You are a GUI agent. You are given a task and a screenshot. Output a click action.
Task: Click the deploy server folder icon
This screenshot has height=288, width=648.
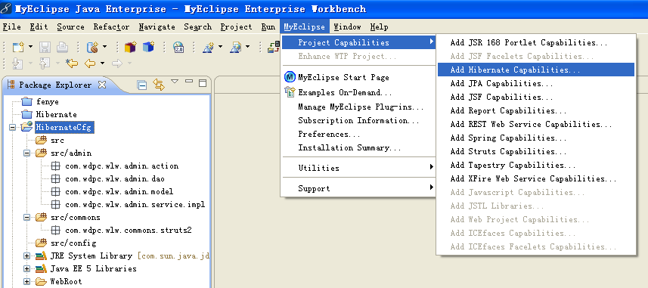274,47
